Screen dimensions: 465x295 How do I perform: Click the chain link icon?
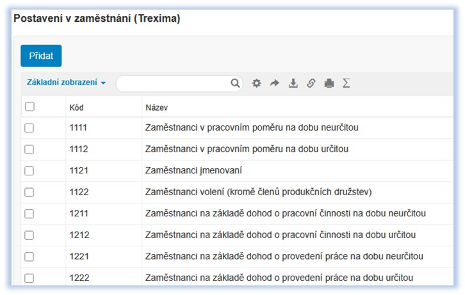311,83
